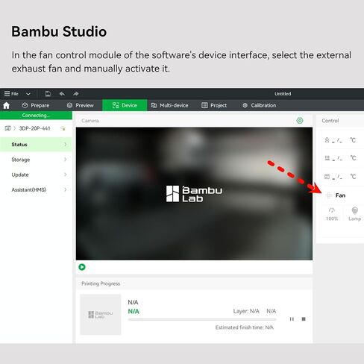Click the print speed 100% icon
The width and height of the screenshot is (364, 364).
coord(332,210)
